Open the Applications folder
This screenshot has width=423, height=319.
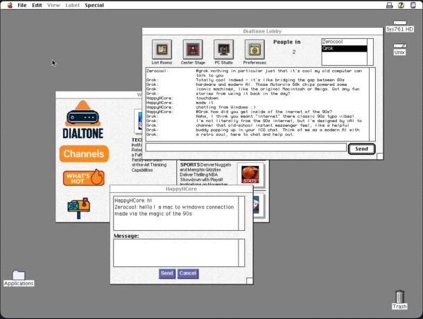tap(19, 276)
